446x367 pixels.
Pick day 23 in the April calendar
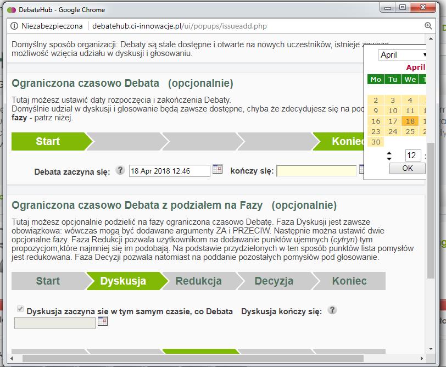point(376,131)
